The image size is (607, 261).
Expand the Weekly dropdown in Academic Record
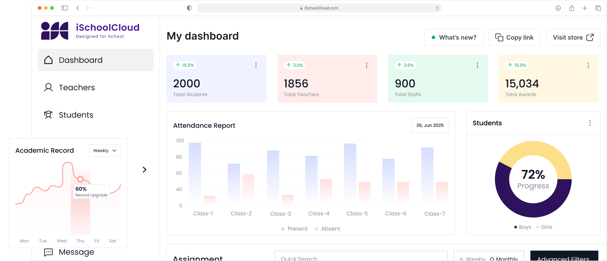tap(105, 151)
